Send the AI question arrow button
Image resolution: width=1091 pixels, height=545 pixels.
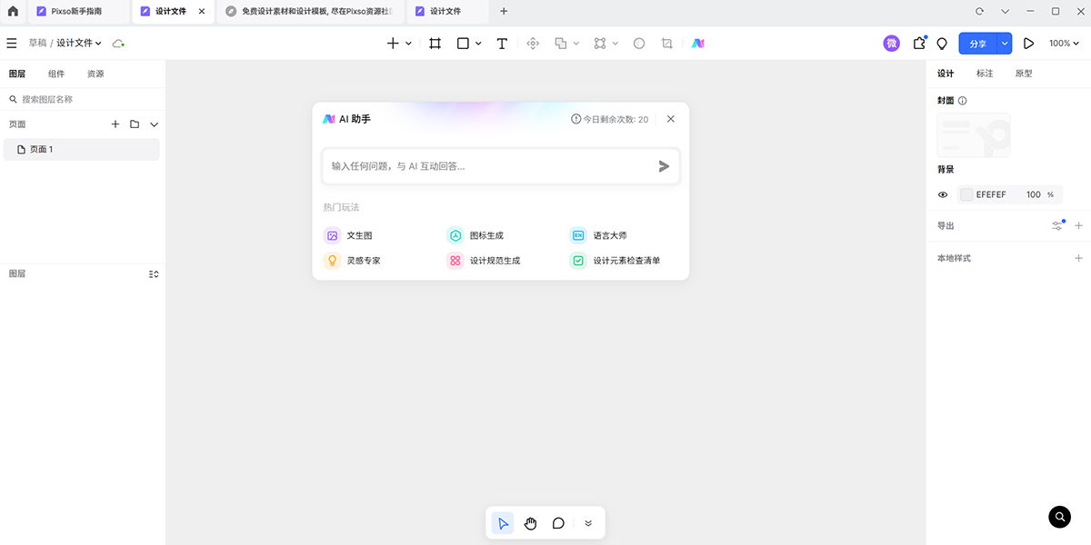click(x=664, y=166)
